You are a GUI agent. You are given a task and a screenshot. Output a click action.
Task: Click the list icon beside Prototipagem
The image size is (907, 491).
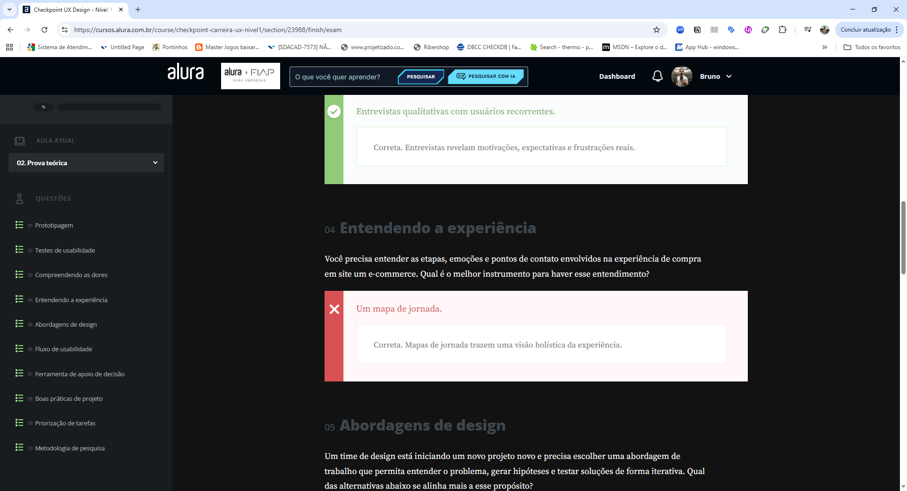[19, 225]
